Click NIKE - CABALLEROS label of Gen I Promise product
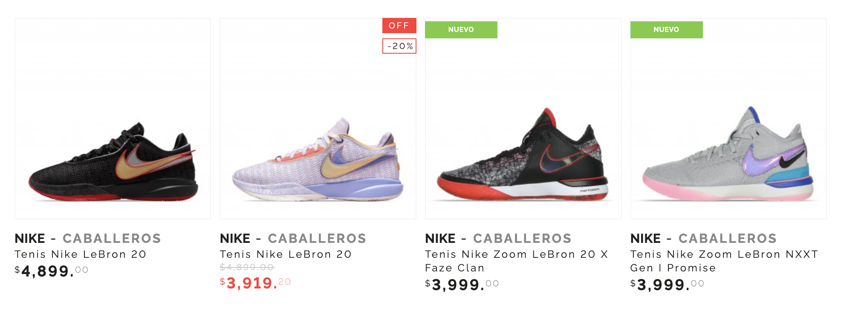 (704, 238)
